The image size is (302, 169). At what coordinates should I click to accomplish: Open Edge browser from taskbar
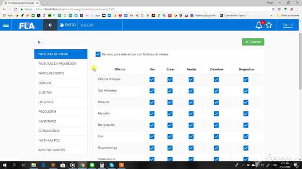(x=43, y=165)
